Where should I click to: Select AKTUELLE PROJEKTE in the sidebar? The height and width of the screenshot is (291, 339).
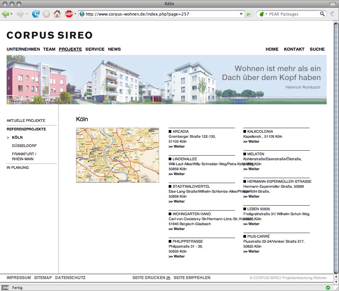(26, 121)
